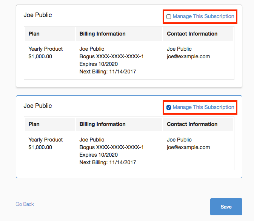Click joe@example.com in the unselected subscription card
This screenshot has width=254, height=221.
pyautogui.click(x=188, y=56)
